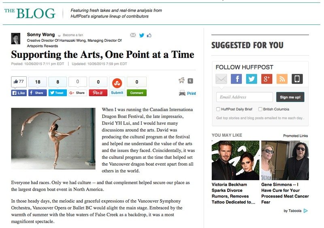This screenshot has width=324, height=228.
Task: Click the StumbleUpon Submit icon
Action: pyautogui.click(x=117, y=83)
